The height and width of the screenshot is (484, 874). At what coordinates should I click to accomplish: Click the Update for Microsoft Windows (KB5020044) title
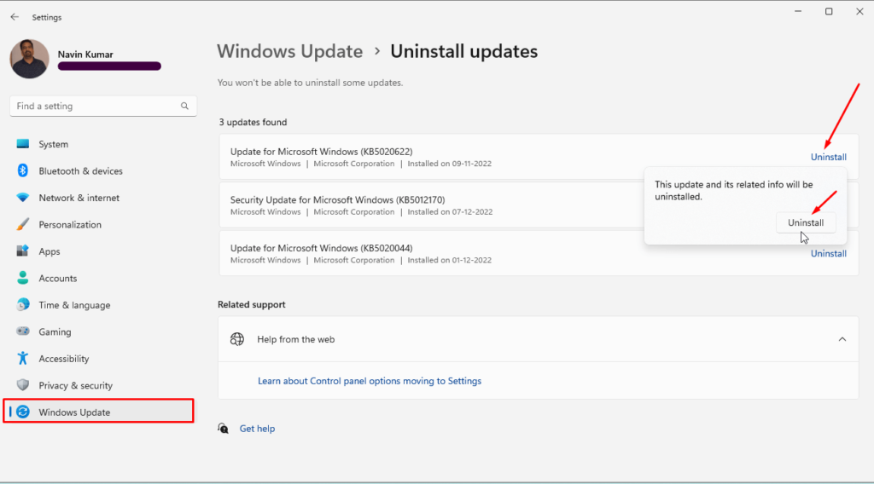(322, 248)
